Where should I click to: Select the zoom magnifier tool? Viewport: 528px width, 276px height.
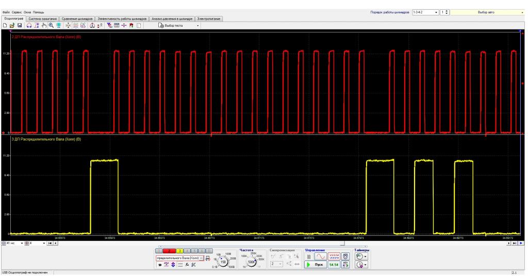[51, 26]
